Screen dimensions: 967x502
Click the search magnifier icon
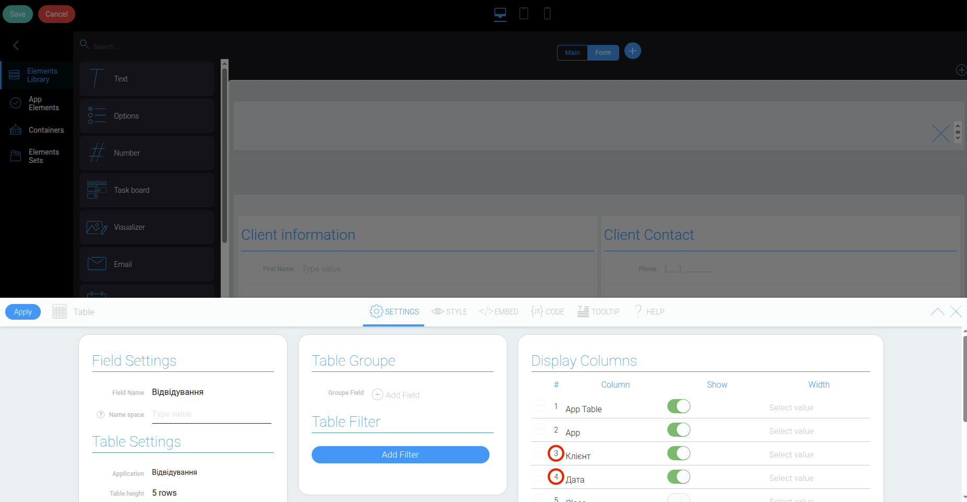point(84,44)
